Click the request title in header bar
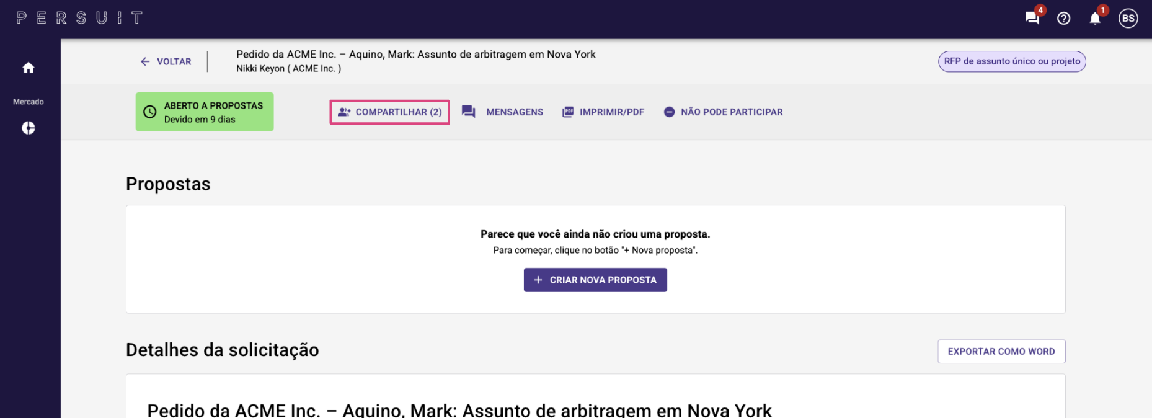Image resolution: width=1152 pixels, height=418 pixels. coord(416,55)
